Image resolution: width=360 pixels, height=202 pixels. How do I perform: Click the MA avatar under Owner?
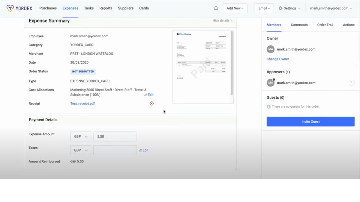(270, 49)
